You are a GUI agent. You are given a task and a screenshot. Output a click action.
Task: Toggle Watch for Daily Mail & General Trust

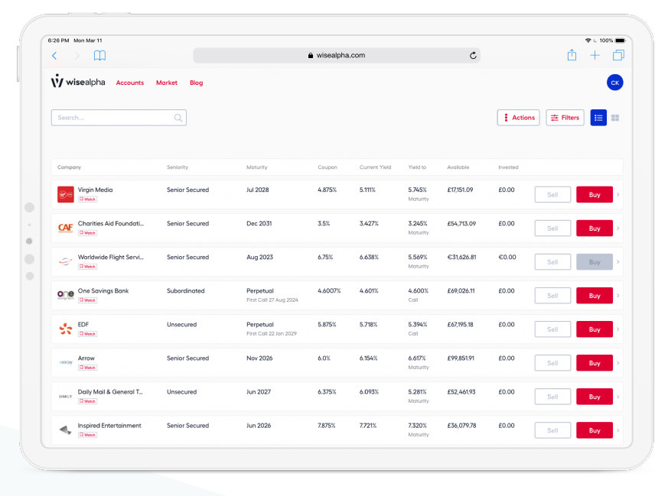pos(87,400)
